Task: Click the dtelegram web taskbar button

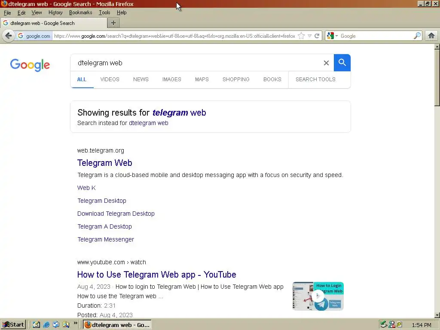Action: pyautogui.click(x=118, y=325)
